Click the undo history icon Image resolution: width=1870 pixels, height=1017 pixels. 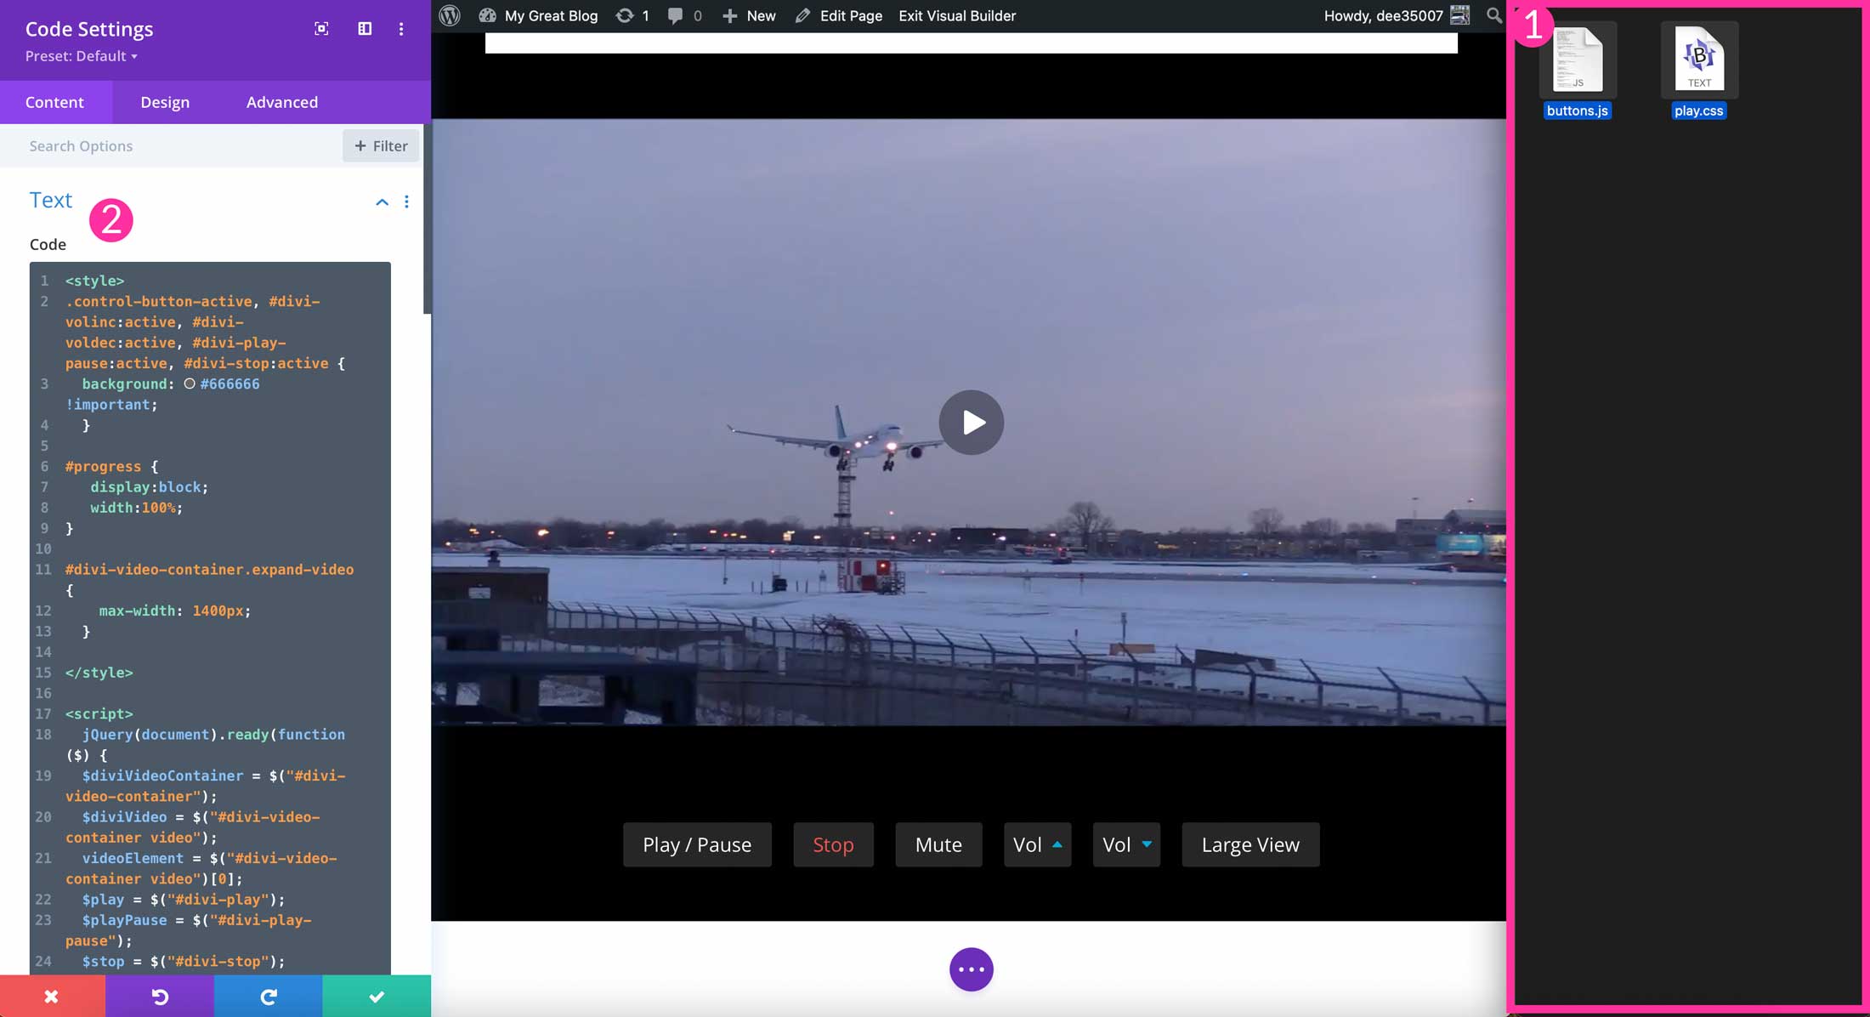point(159,996)
